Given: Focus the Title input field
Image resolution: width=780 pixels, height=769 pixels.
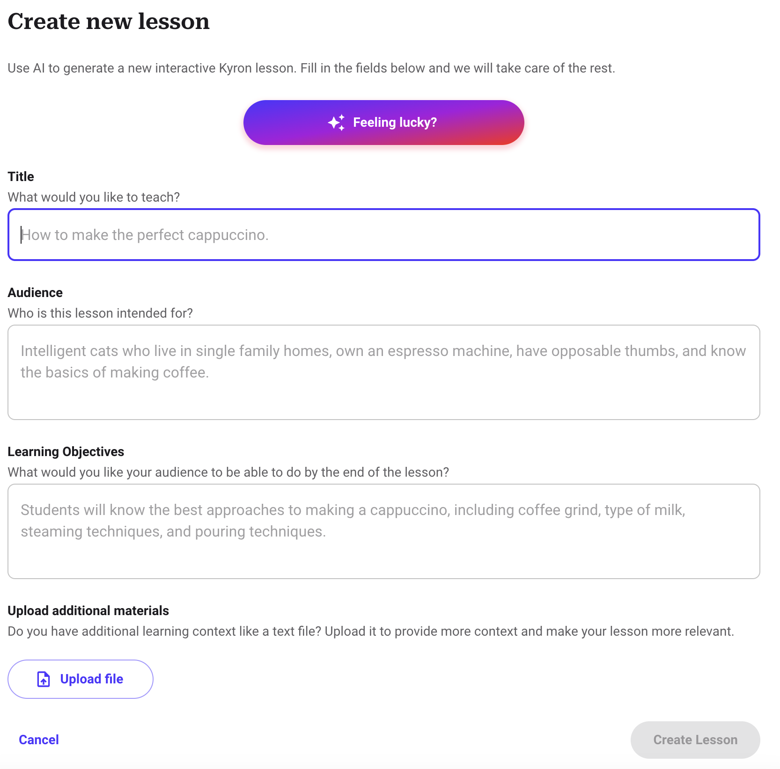Looking at the screenshot, I should point(383,235).
